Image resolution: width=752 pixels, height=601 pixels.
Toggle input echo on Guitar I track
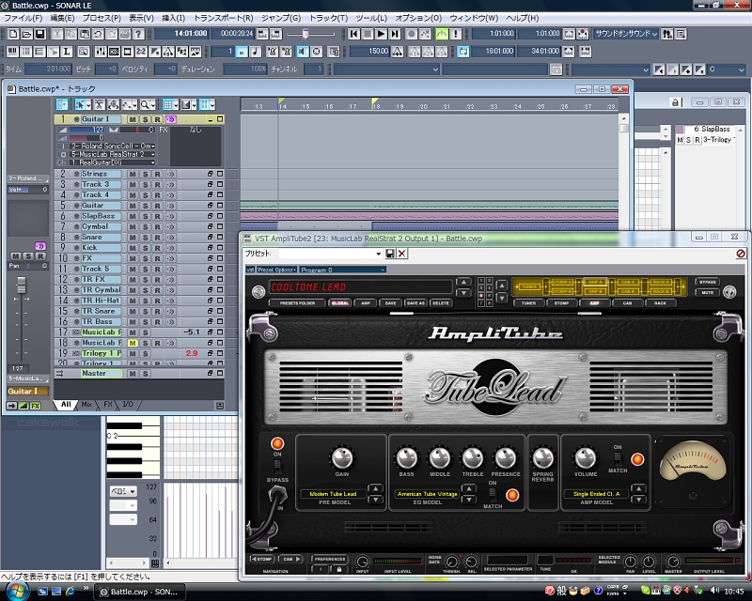pos(171,119)
